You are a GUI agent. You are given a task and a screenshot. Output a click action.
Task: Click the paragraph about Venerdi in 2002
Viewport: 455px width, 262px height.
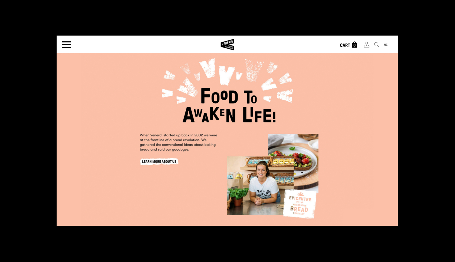click(x=178, y=142)
